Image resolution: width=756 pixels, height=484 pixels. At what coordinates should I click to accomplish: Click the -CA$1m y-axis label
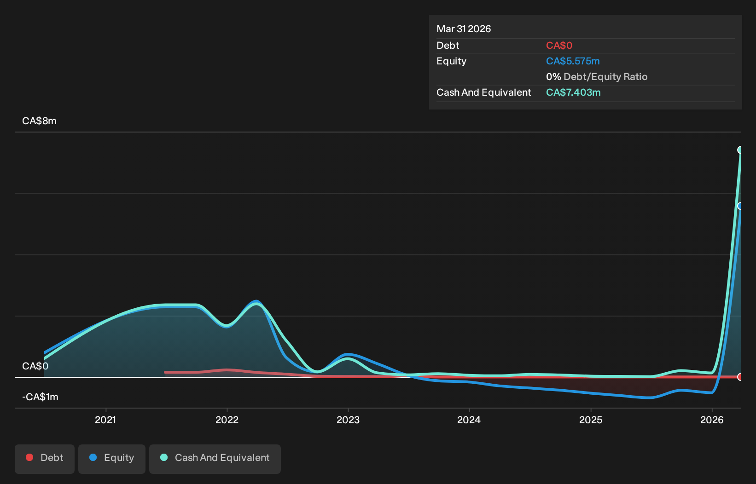[x=41, y=397]
